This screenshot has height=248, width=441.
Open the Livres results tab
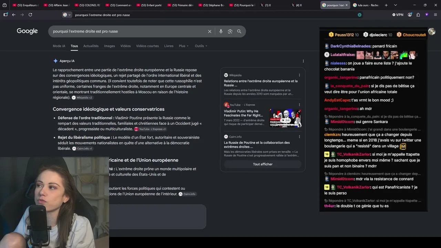click(x=169, y=46)
